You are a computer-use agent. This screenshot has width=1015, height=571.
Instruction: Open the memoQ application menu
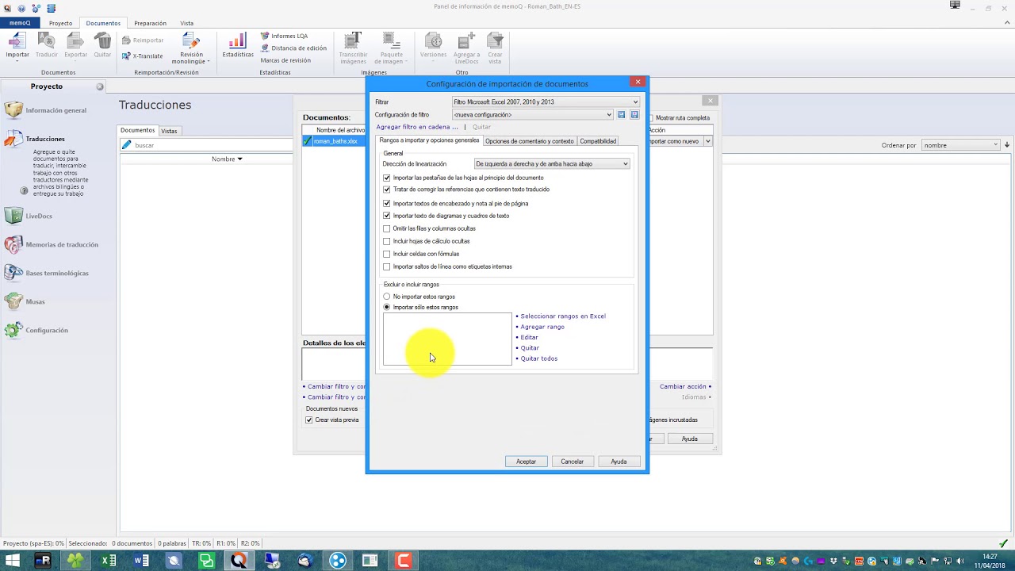[20, 23]
